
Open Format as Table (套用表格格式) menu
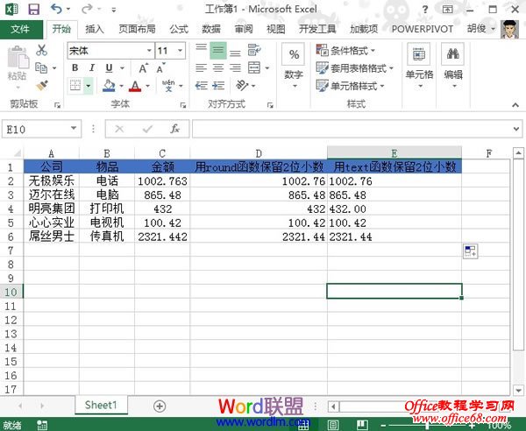354,68
